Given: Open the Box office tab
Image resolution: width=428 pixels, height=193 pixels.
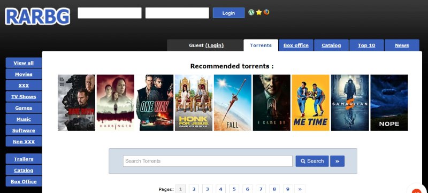Looking at the screenshot, I should point(296,45).
